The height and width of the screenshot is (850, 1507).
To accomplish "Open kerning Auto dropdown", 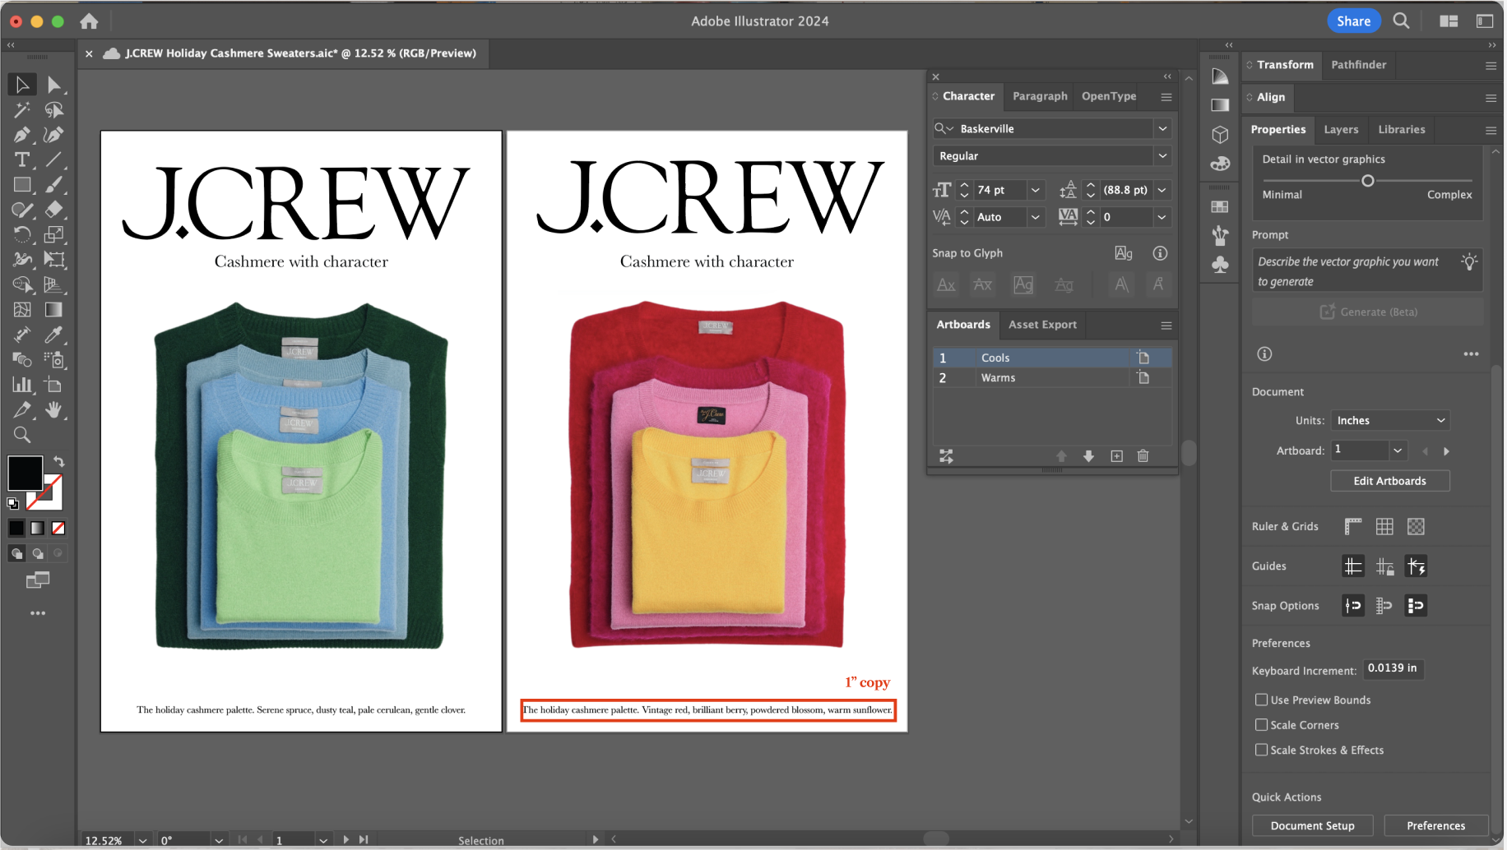I will click(x=1036, y=217).
